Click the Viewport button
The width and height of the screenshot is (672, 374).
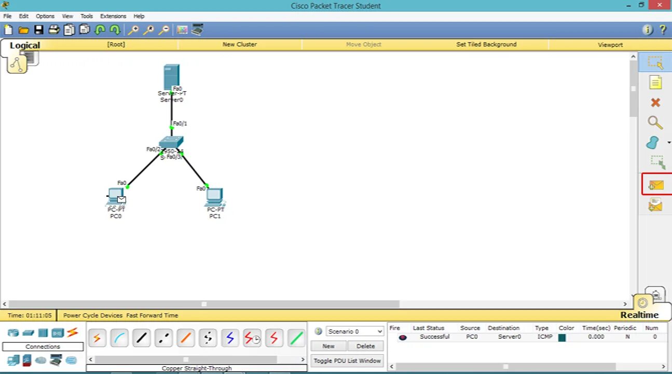(x=610, y=45)
